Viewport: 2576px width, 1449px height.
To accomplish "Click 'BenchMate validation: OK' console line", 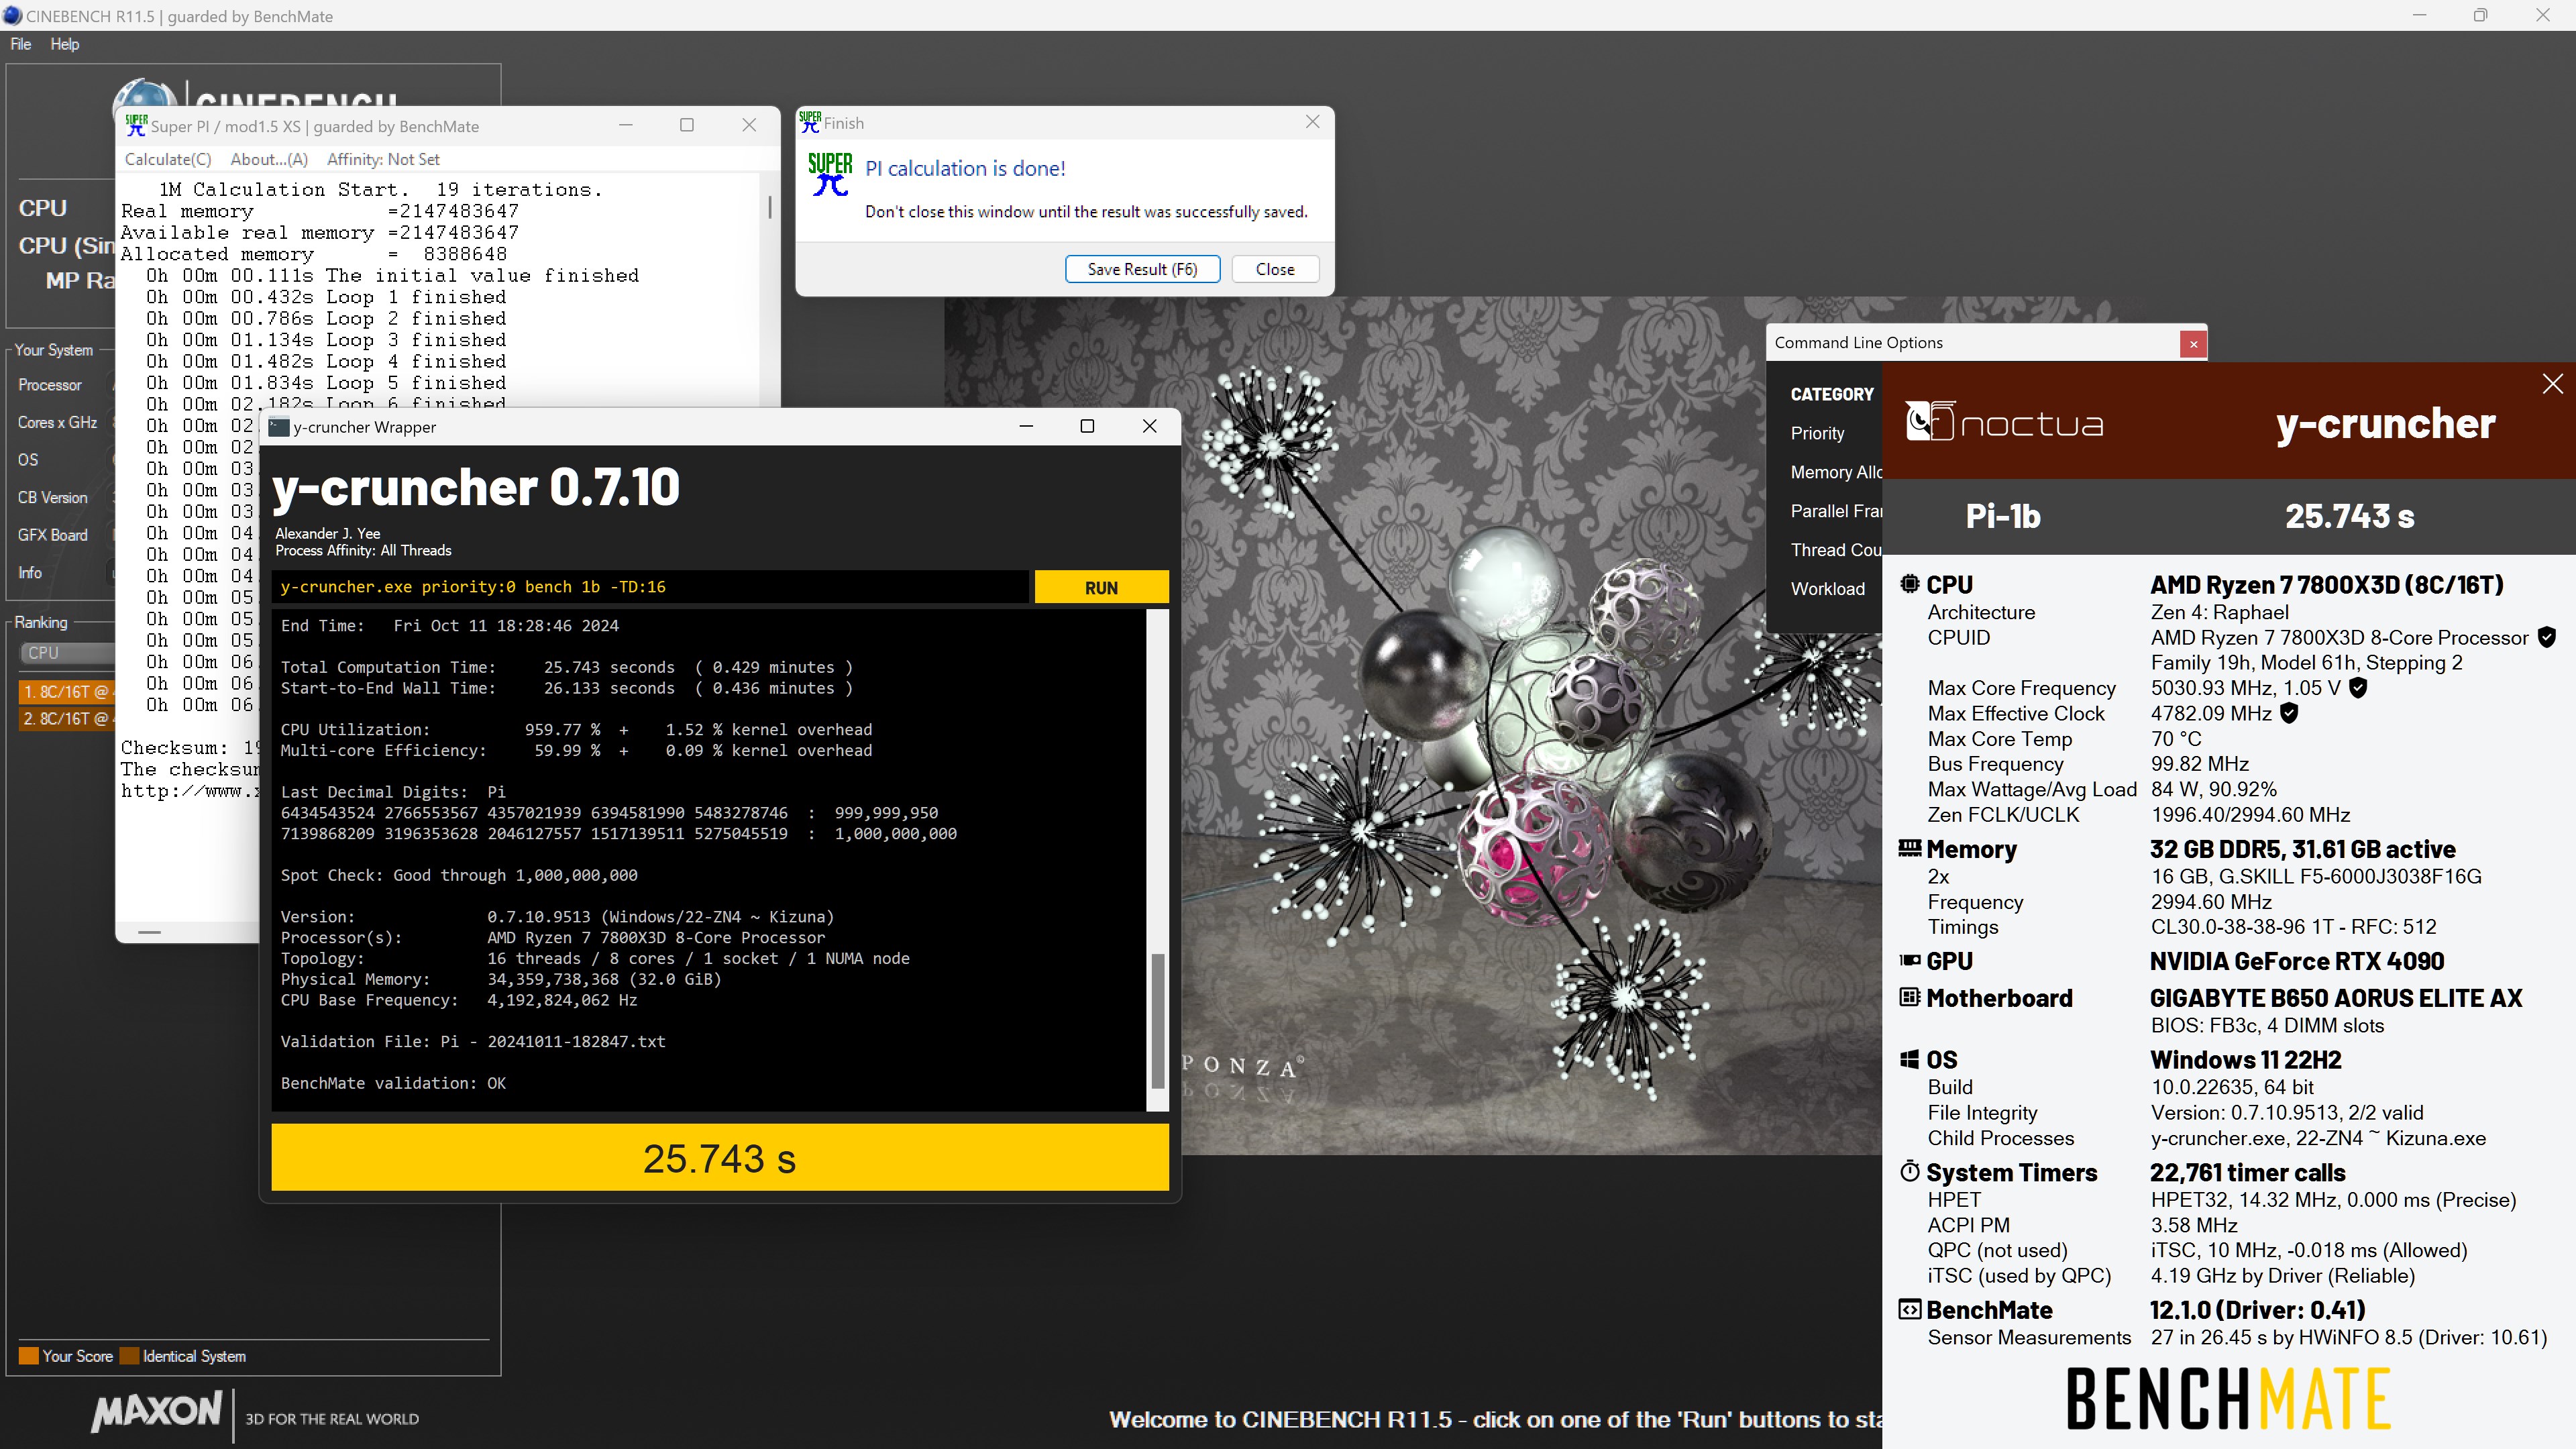I will [x=393, y=1083].
